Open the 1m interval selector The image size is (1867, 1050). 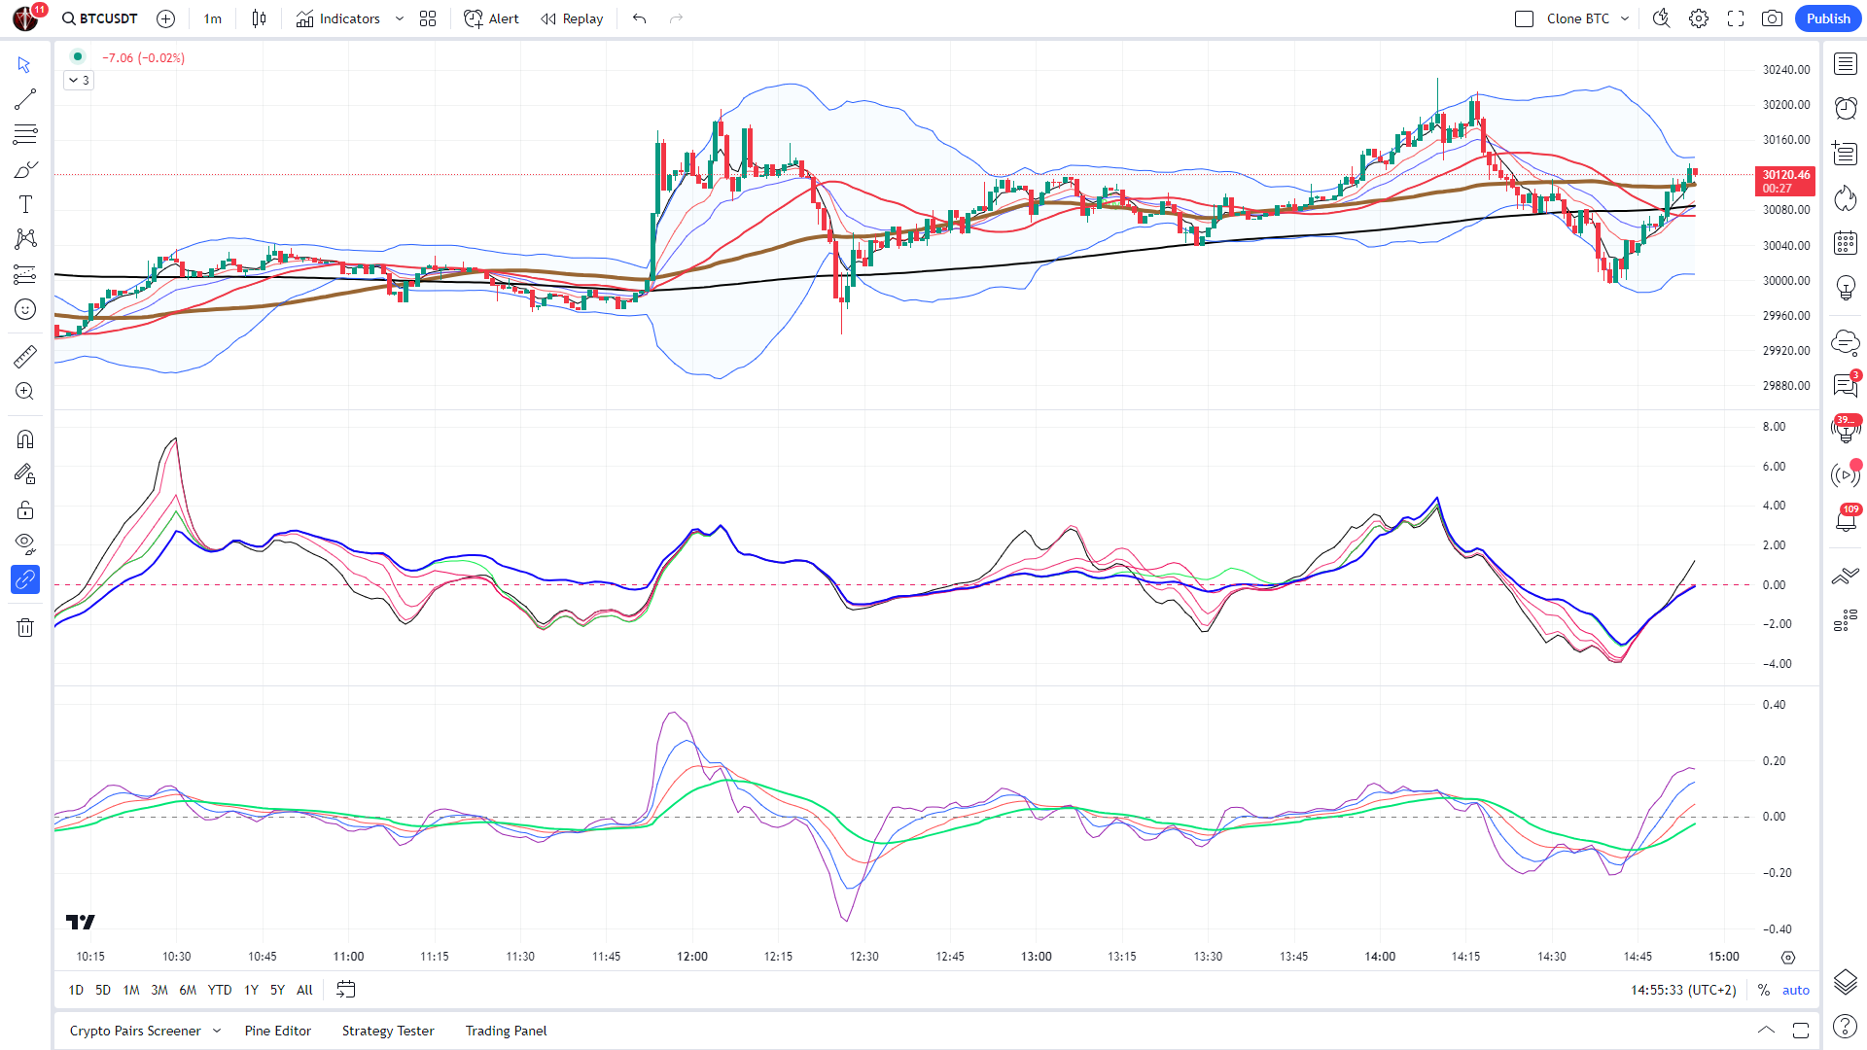pyautogui.click(x=213, y=18)
